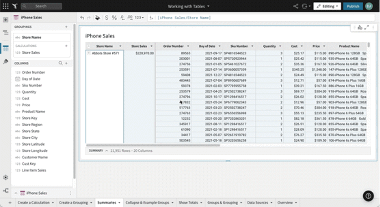The width and height of the screenshot is (380, 207).
Task: Collapse the Abbots Store #571 group
Action: click(x=88, y=53)
